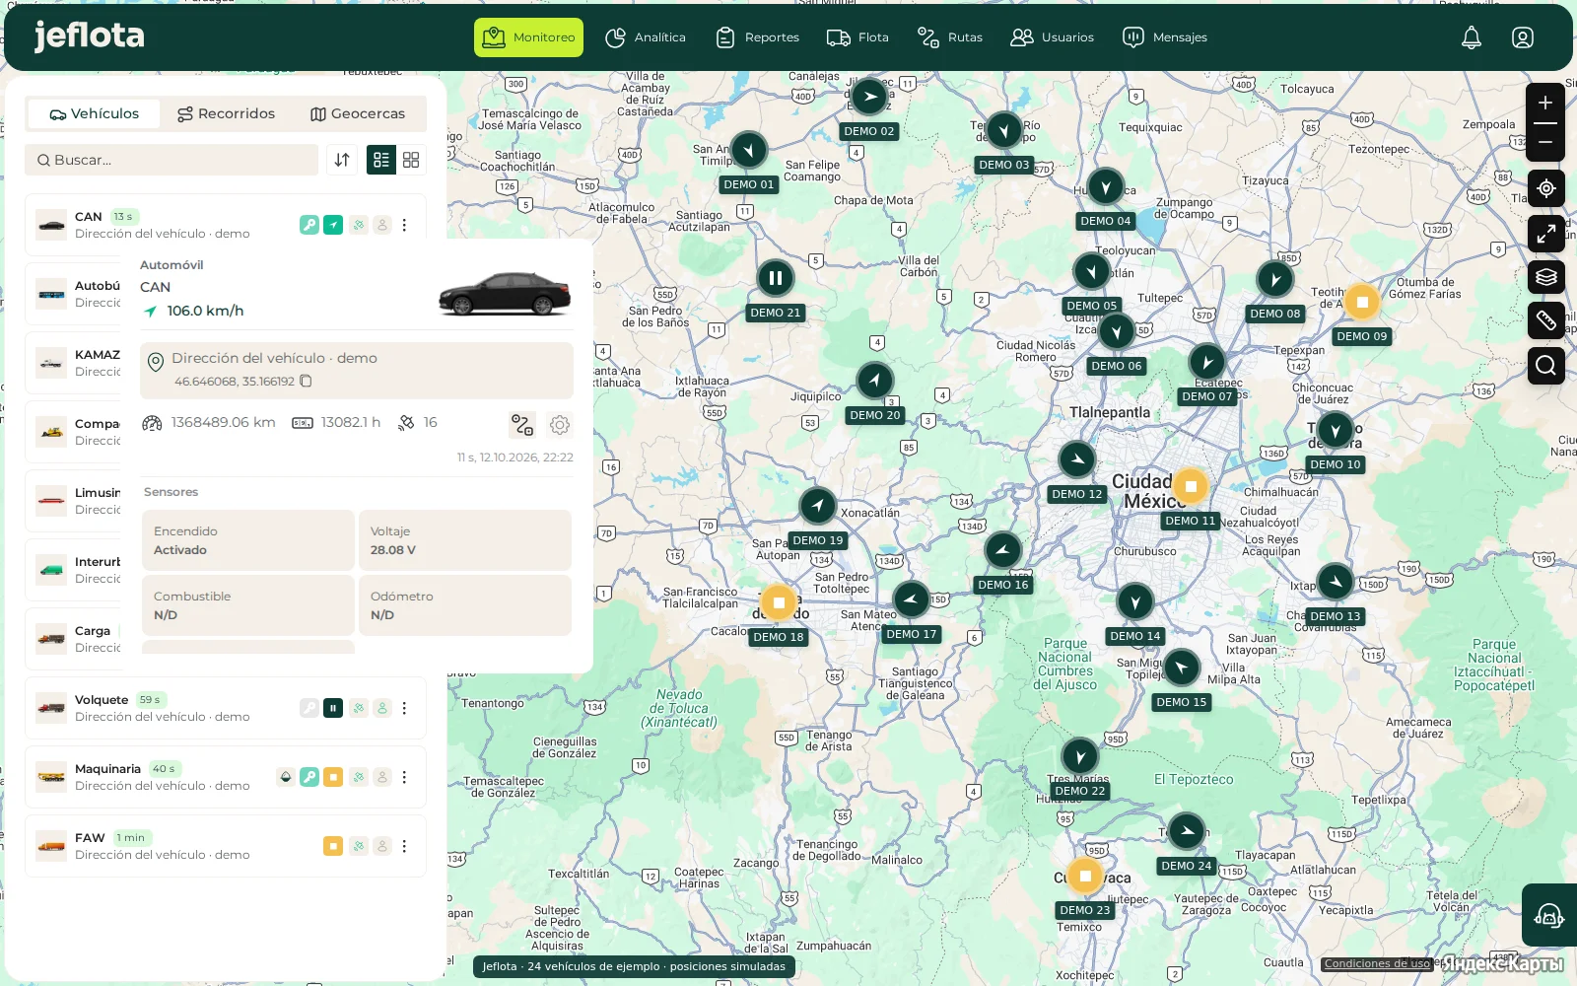This screenshot has height=986, width=1577.
Task: Switch to the Vehículos tab
Action: (x=94, y=114)
